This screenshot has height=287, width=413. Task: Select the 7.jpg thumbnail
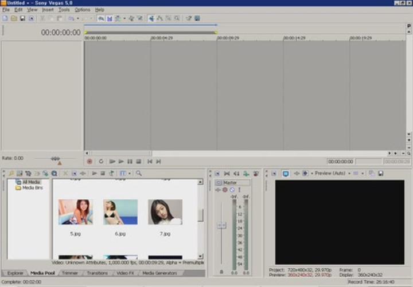165,212
